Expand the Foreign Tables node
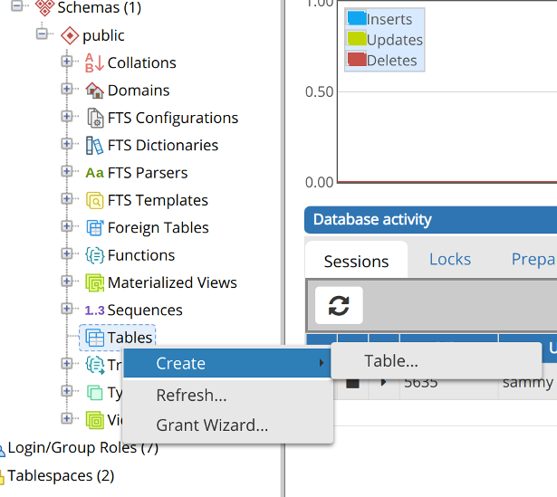 point(67,226)
